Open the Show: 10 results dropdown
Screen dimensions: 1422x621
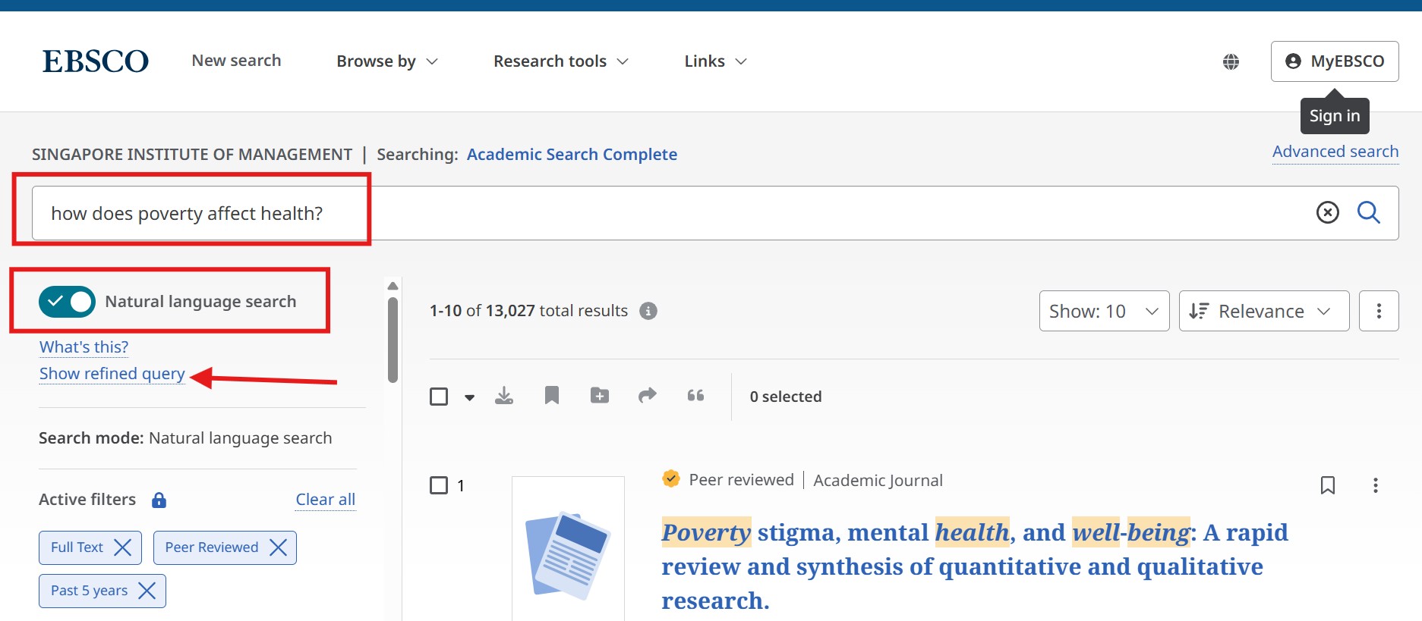(1104, 311)
